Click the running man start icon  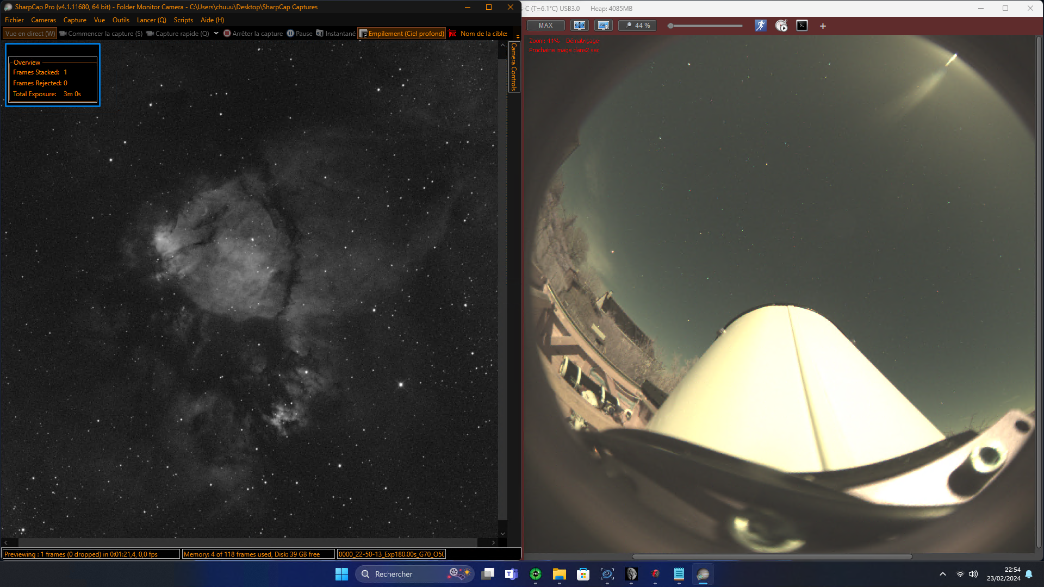click(760, 26)
